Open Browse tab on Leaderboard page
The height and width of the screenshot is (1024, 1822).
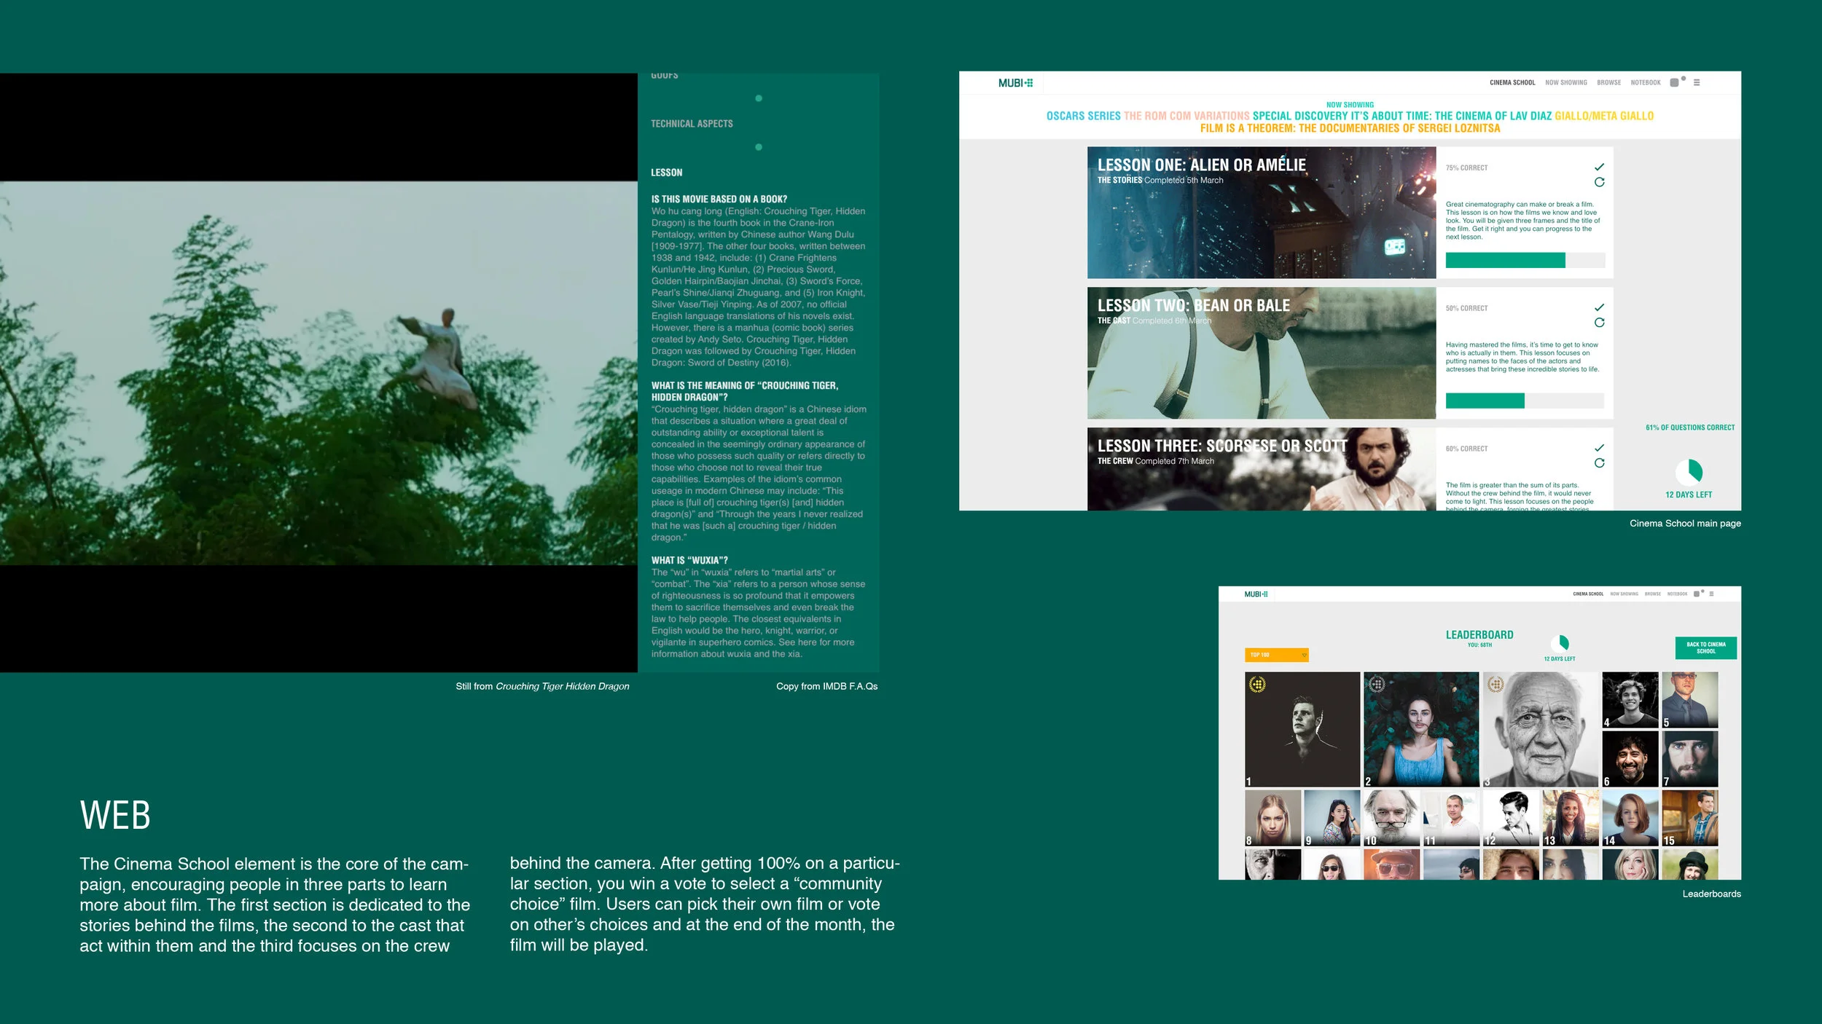[x=1653, y=594]
